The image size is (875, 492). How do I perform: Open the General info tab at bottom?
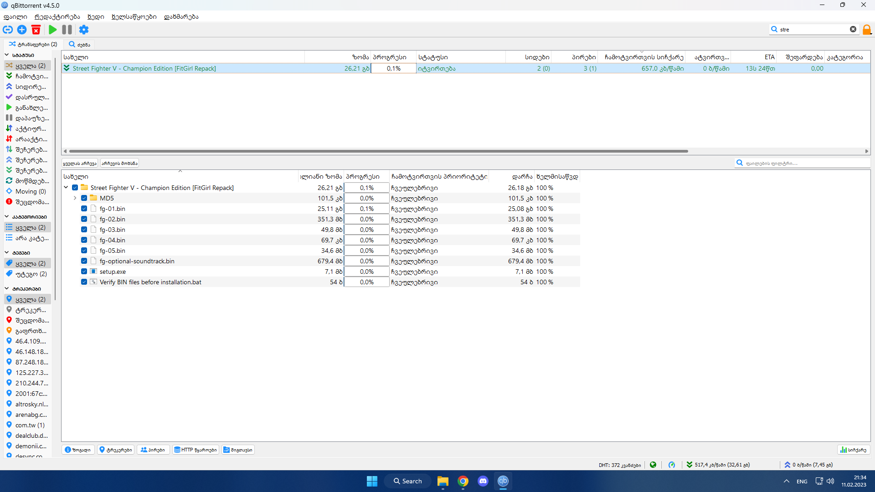pos(78,450)
